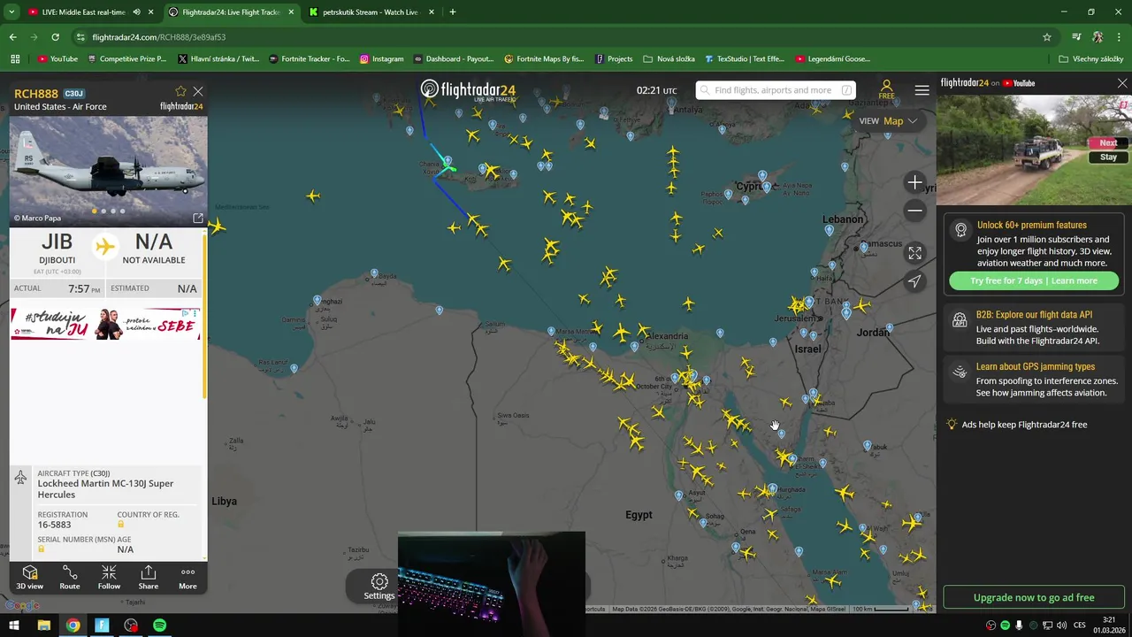Select second photo carousel dot
Screen dimensions: 1132x637
[x=103, y=211]
